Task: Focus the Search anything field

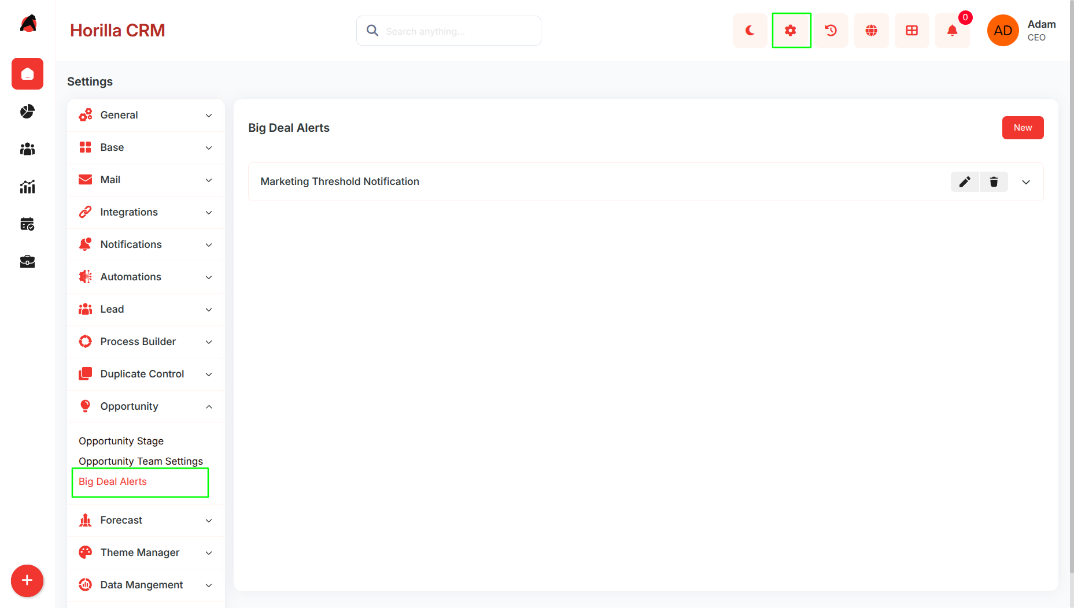Action: point(449,31)
